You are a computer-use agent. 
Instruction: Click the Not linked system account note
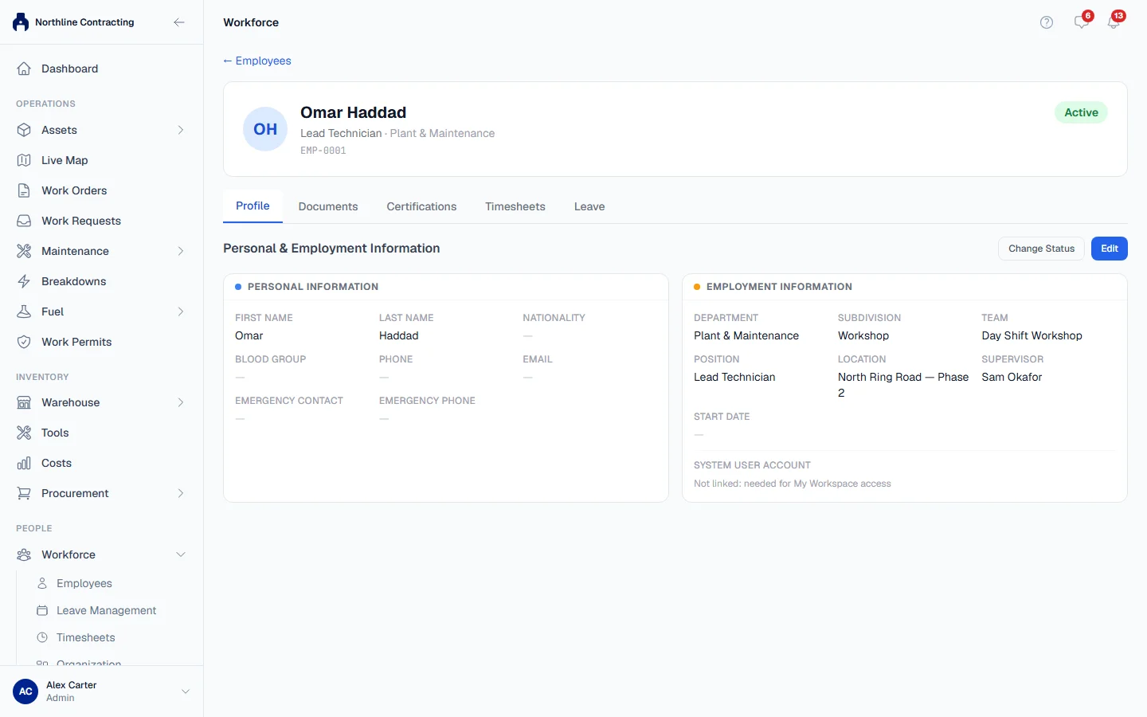point(793,484)
